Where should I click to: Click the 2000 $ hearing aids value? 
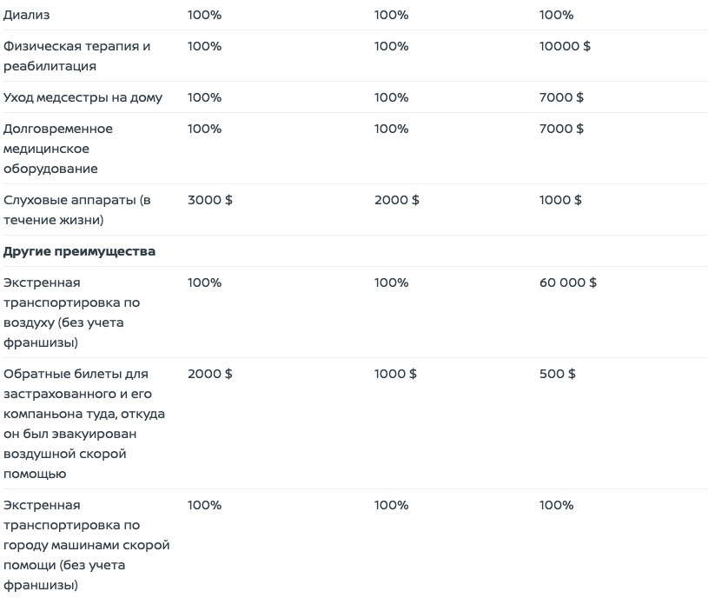point(396,200)
